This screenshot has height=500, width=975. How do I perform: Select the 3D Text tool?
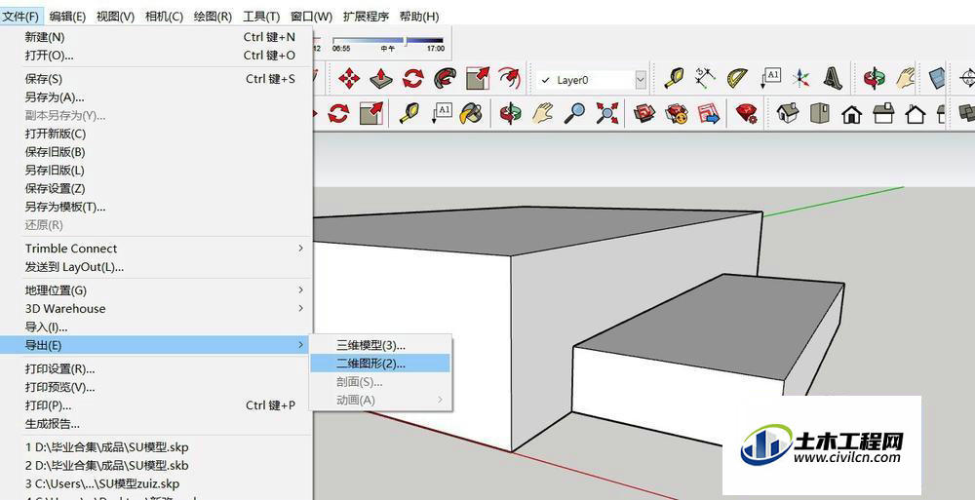[x=832, y=79]
